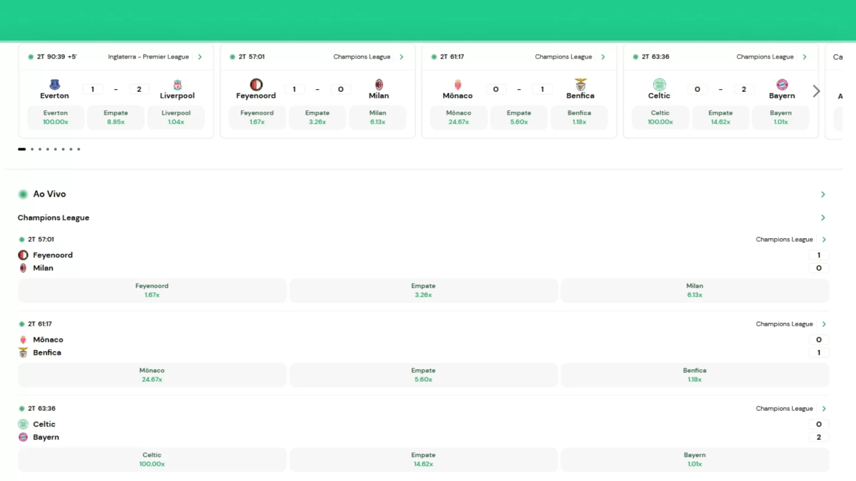Click Celtic crest in live list

(23, 424)
